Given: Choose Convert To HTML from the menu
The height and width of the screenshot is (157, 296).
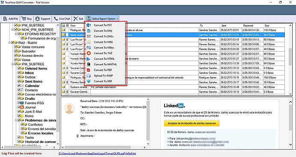Looking at the screenshot, I should tap(104, 59).
